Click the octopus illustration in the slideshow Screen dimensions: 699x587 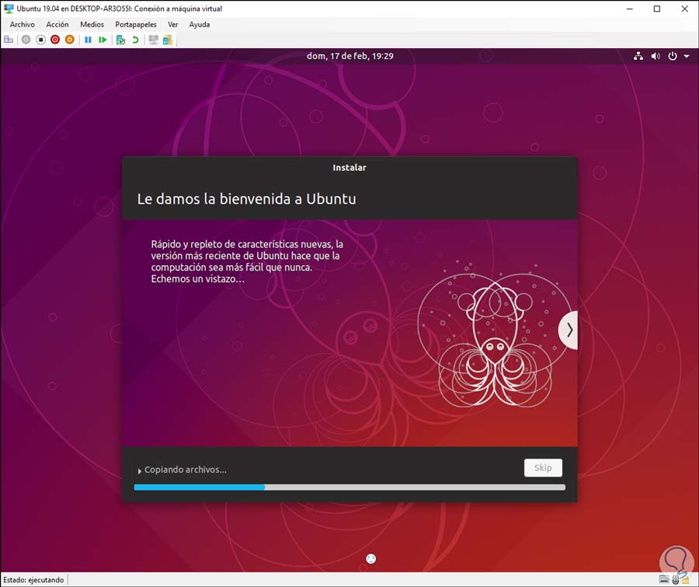(x=495, y=335)
